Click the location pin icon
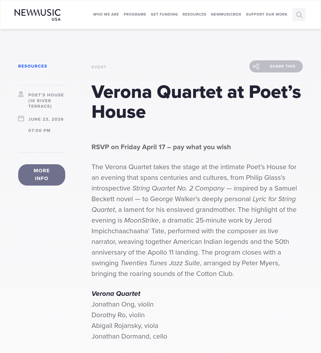Screen dimensions: 321x353 21,94
